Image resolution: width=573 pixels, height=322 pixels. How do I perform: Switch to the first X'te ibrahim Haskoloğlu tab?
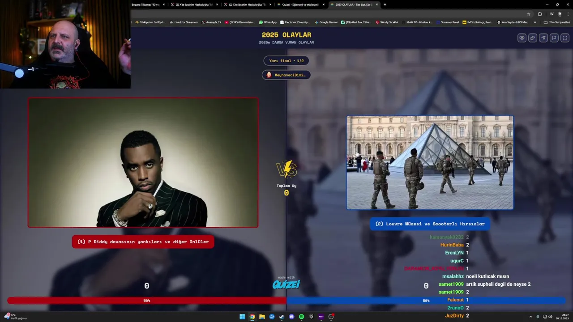pyautogui.click(x=194, y=4)
